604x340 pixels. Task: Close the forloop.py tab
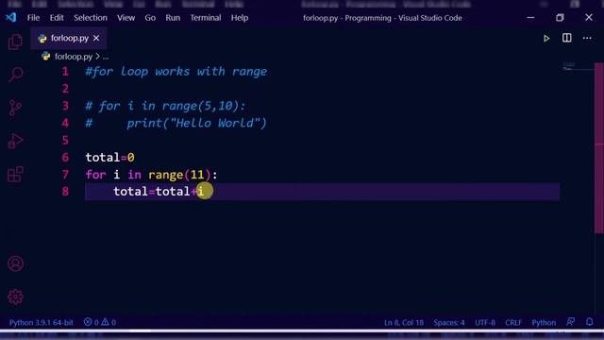(x=96, y=38)
